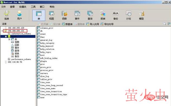The image size is (171, 106).
Task: Select the help_keyword table
Action: (x=47, y=46)
